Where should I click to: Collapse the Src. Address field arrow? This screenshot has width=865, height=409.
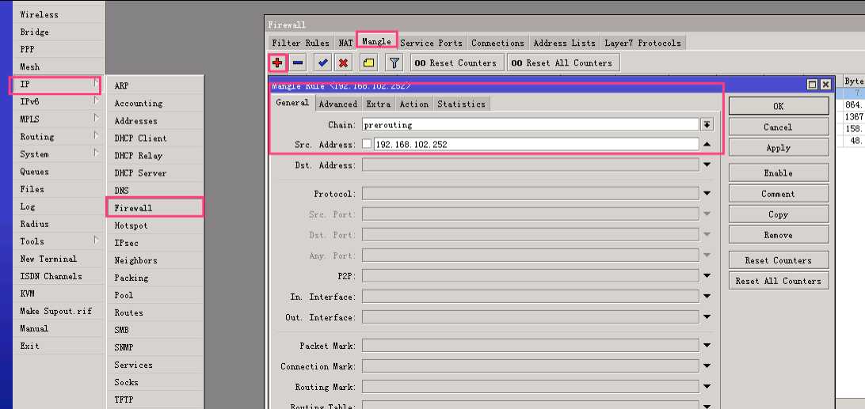tap(707, 145)
